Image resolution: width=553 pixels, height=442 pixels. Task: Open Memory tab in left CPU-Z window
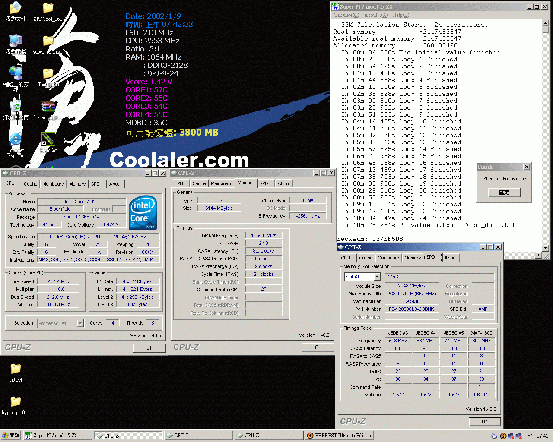coord(77,184)
